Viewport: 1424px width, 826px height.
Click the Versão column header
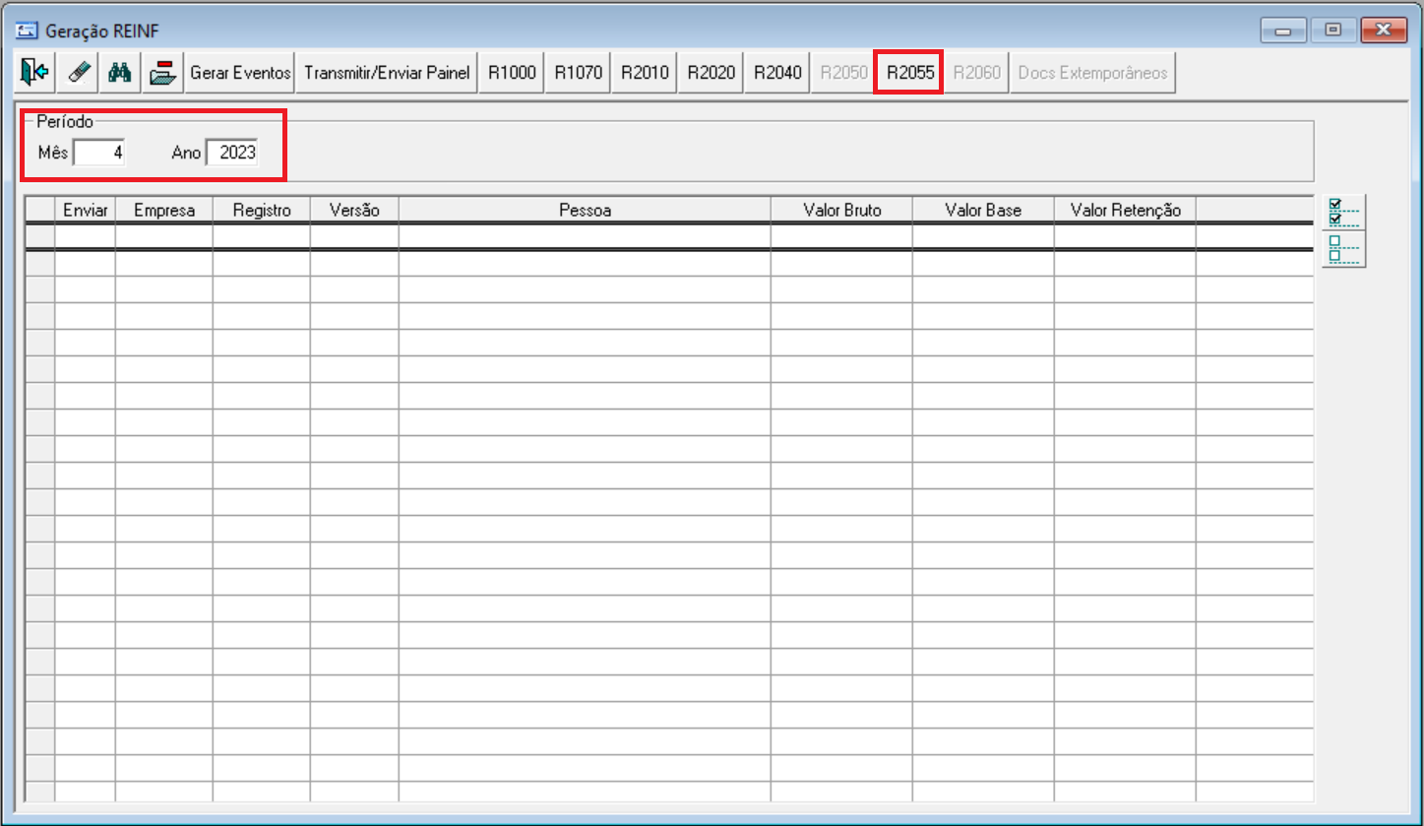click(354, 210)
